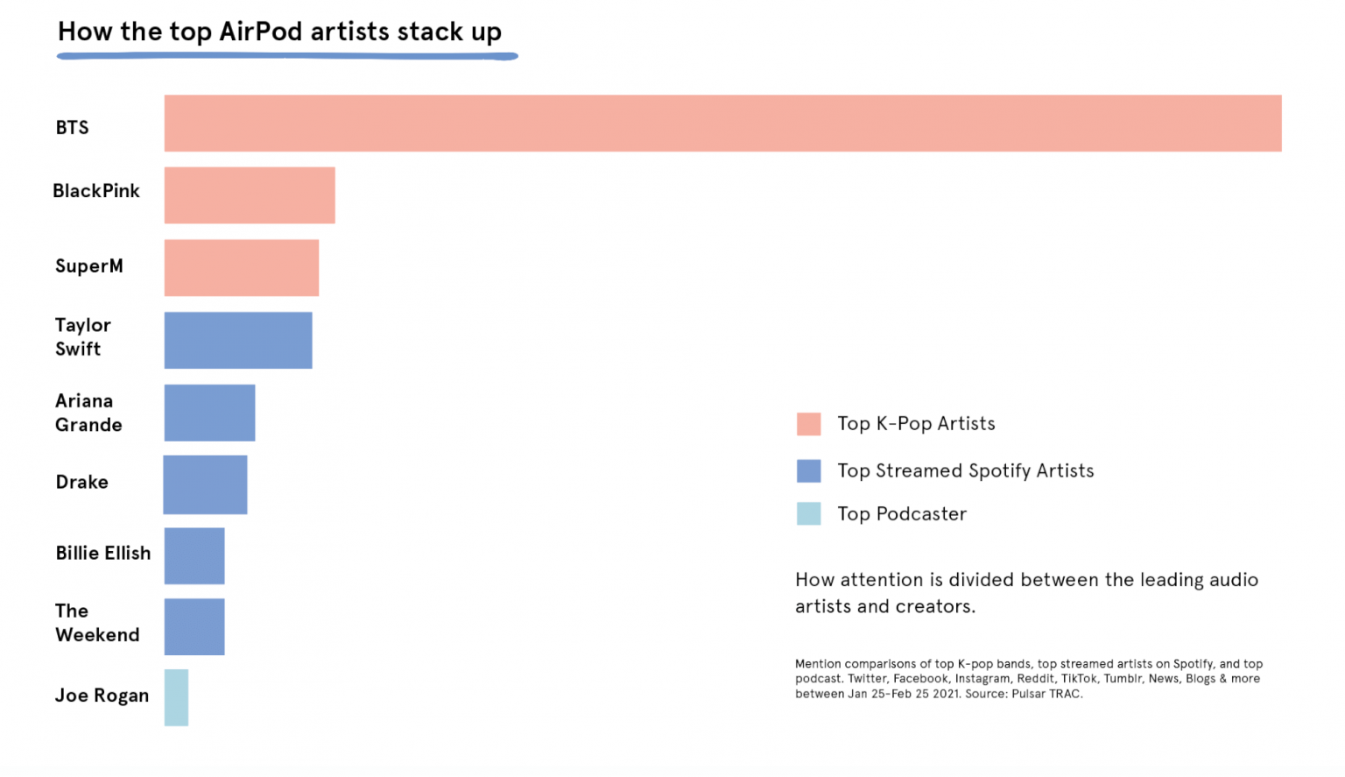Click the Top Podcaster legend color swatch
This screenshot has width=1345, height=777.
(808, 513)
